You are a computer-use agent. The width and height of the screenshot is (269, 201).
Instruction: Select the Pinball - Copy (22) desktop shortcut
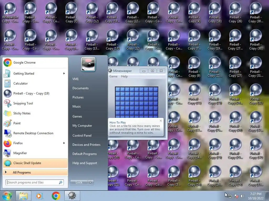(133, 40)
